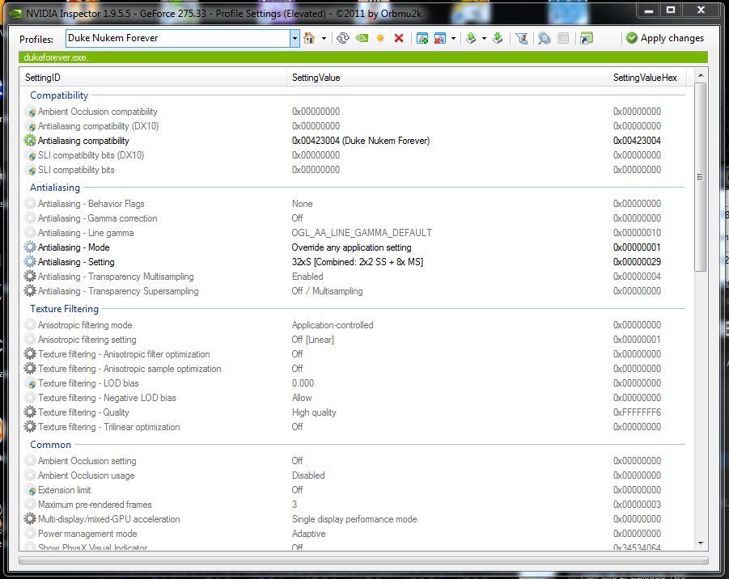
Task: Toggle the filter customized settings icon
Action: (x=521, y=38)
